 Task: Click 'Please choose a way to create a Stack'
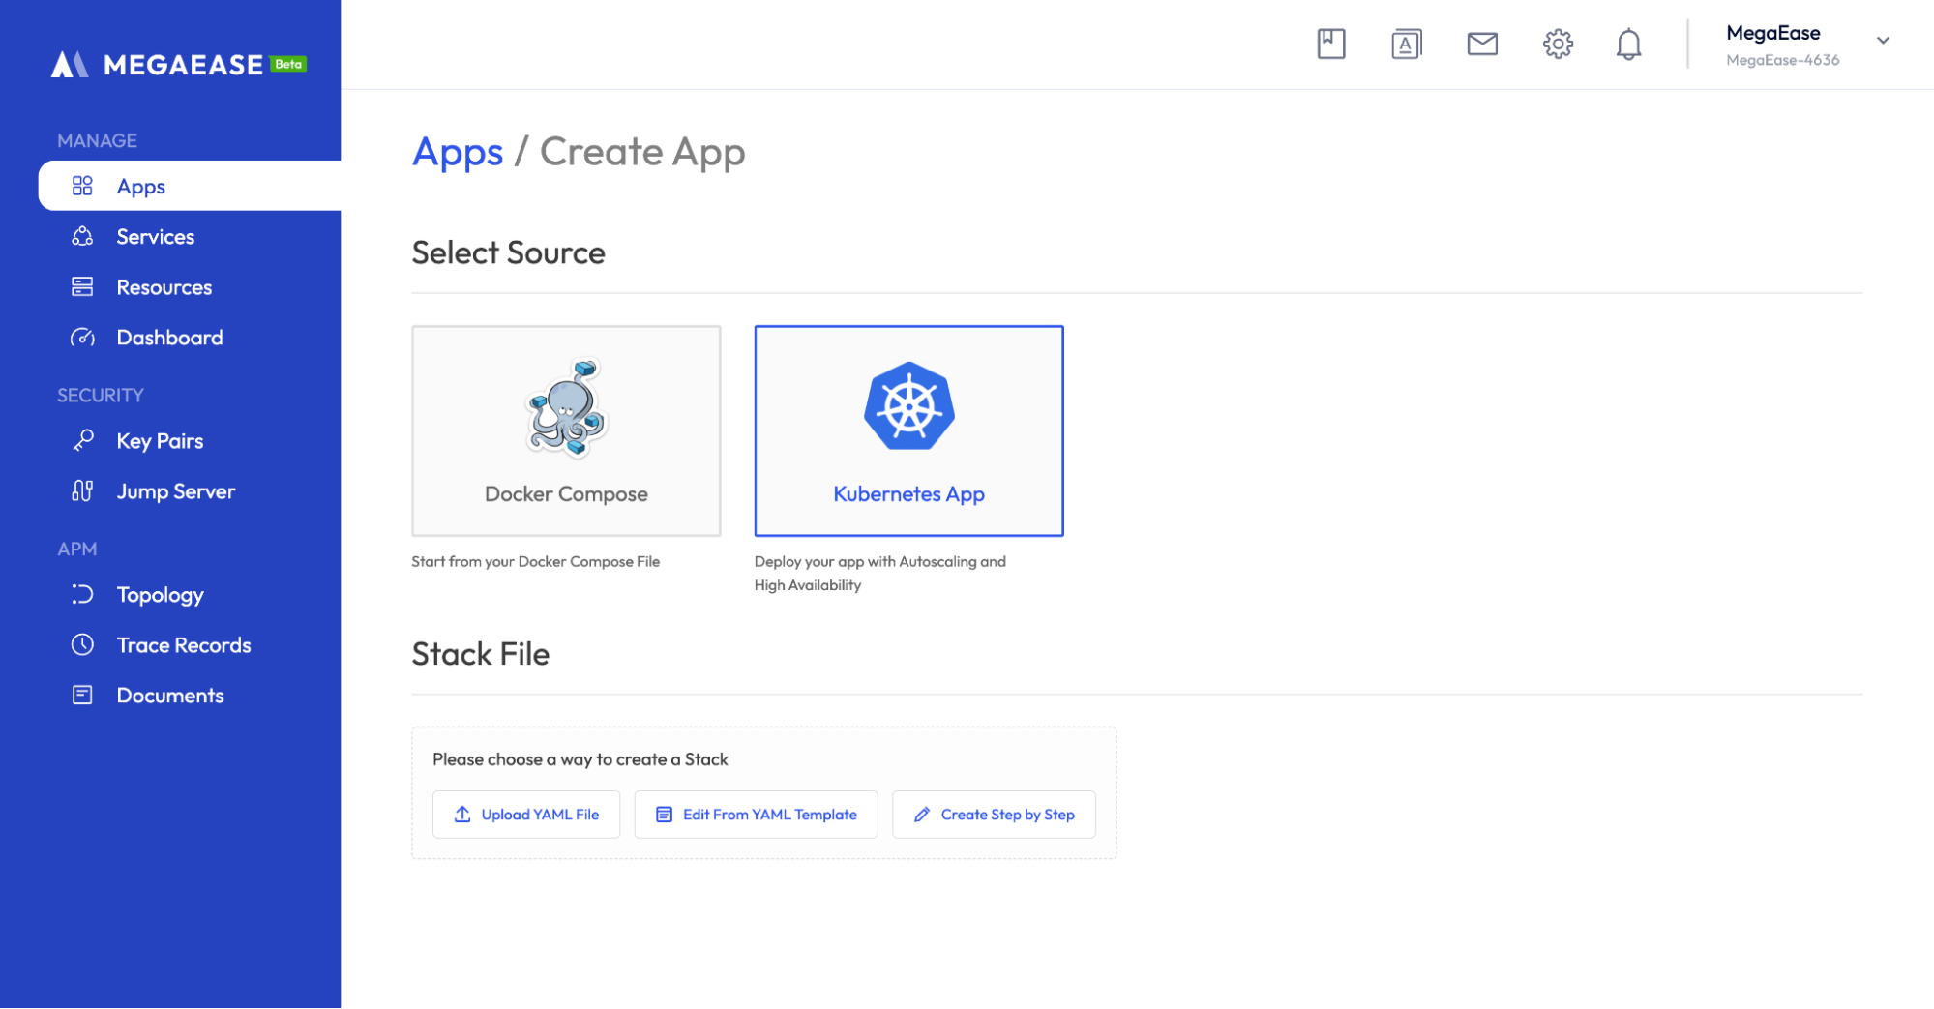click(x=580, y=759)
